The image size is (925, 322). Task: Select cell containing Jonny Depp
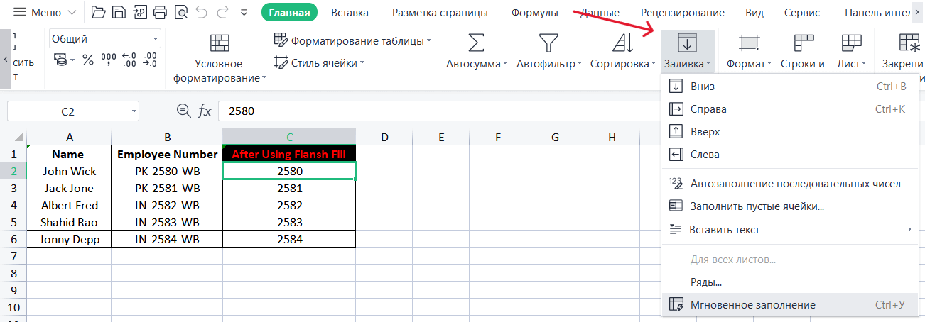69,239
